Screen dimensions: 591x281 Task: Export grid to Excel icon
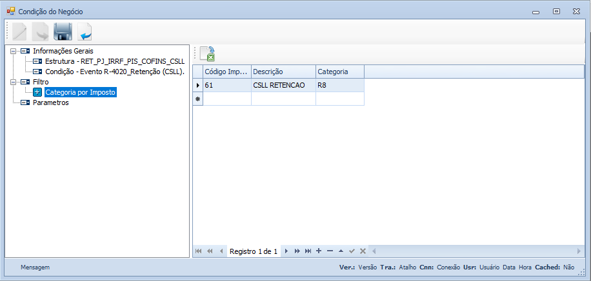207,53
